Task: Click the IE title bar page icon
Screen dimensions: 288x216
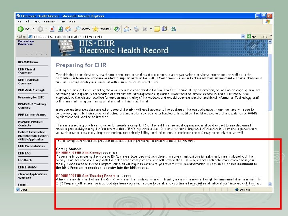Action: tap(18, 16)
